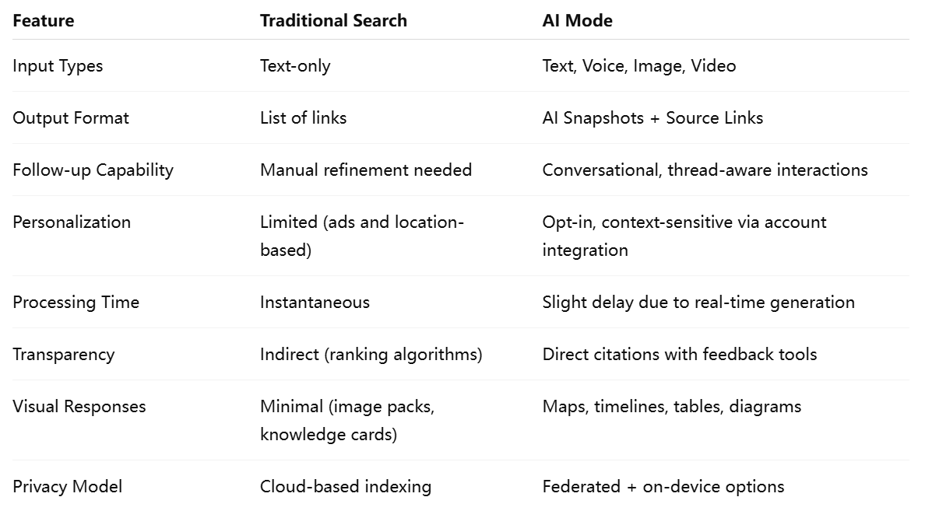Screen dimensions: 925x511
Task: Click the "Manual refinement needed" cell
Action: 366,170
